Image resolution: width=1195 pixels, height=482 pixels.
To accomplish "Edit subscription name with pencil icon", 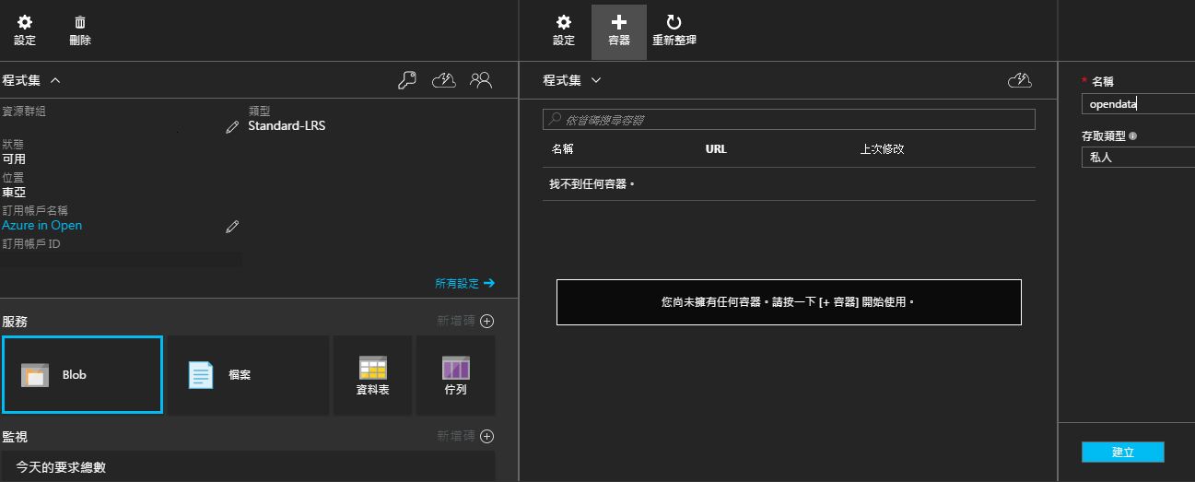I will (232, 226).
